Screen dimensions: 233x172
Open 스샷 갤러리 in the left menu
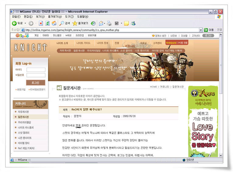coord(23,133)
